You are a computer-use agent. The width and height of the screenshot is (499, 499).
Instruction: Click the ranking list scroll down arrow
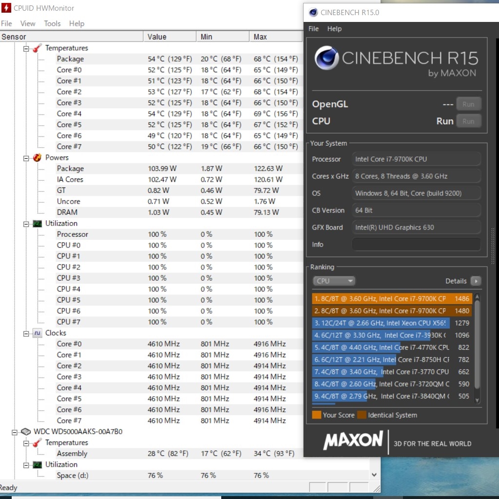tap(477, 401)
